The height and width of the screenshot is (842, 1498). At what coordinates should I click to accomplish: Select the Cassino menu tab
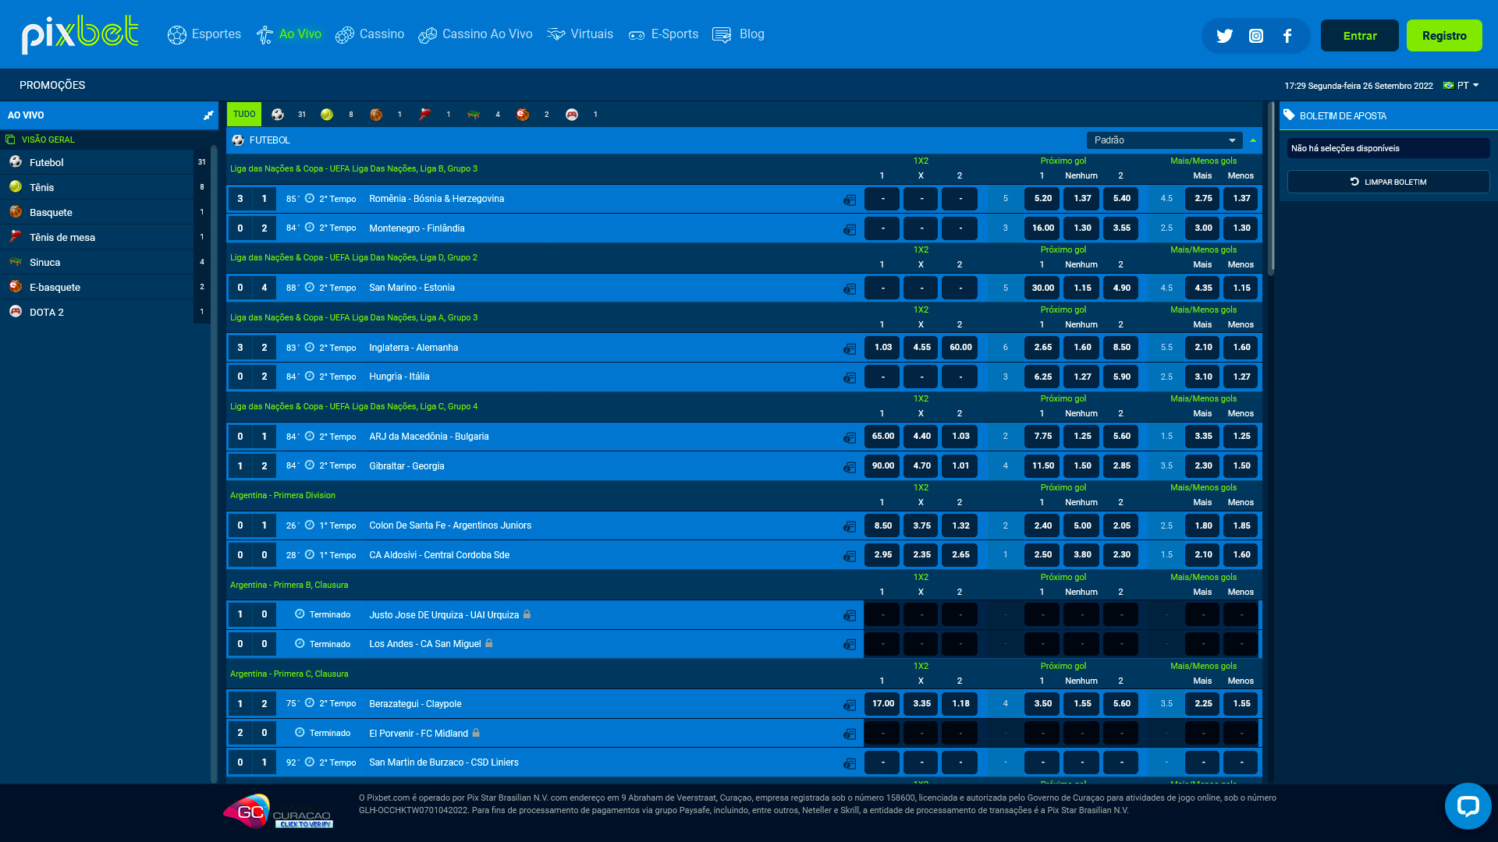click(x=369, y=34)
